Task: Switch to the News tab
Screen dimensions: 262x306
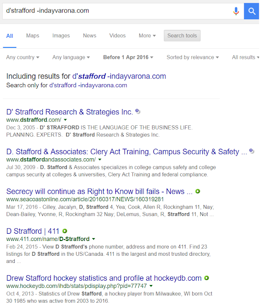Action: pyautogui.click(x=89, y=36)
